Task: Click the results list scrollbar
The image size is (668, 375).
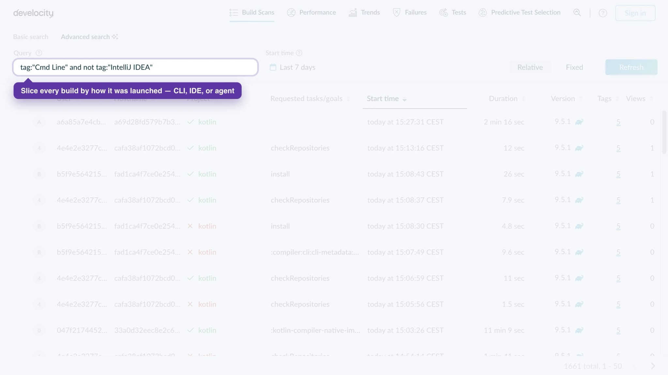Action: click(x=664, y=132)
